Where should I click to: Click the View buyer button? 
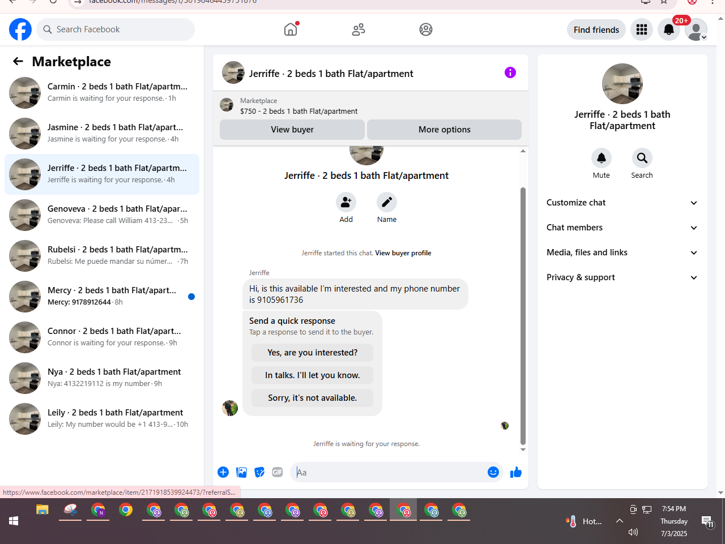click(x=292, y=130)
